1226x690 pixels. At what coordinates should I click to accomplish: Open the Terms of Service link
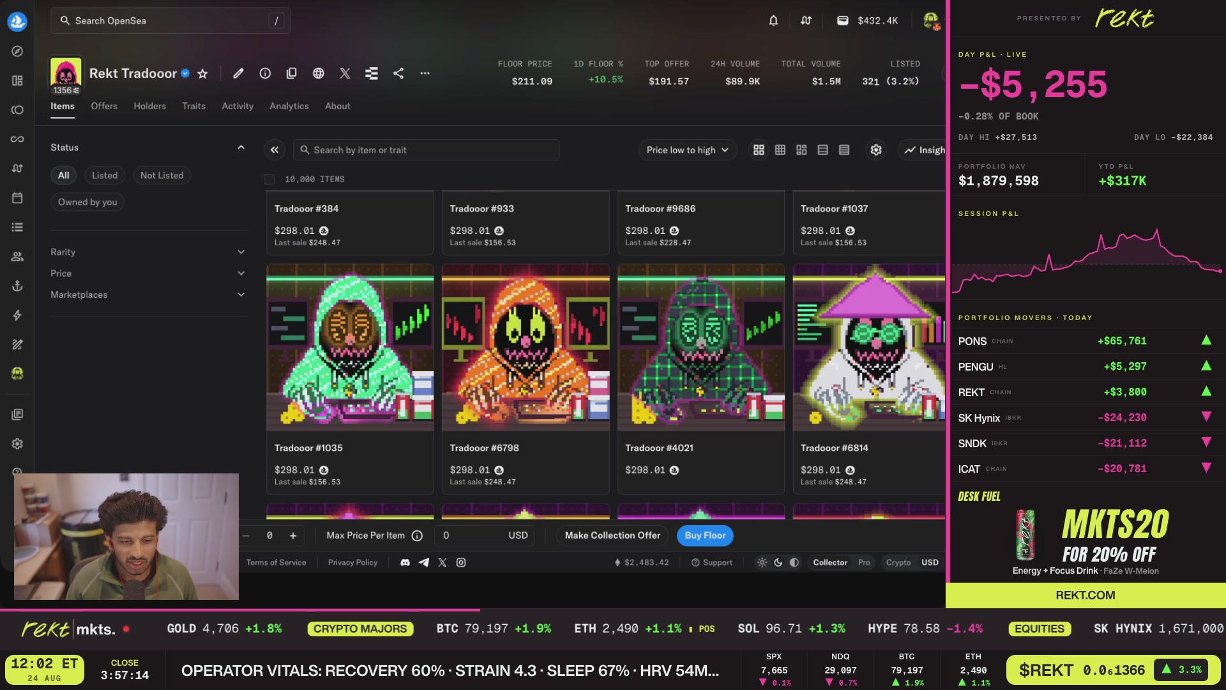point(276,563)
